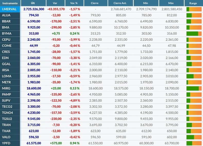Open the SUPV instrument

(10, 101)
